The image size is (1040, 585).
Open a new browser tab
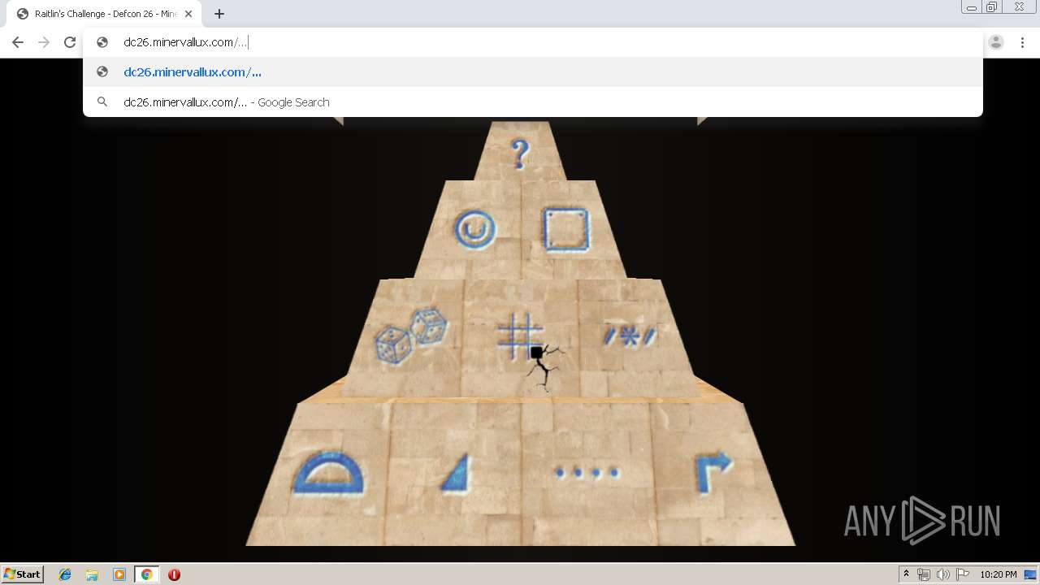[219, 14]
